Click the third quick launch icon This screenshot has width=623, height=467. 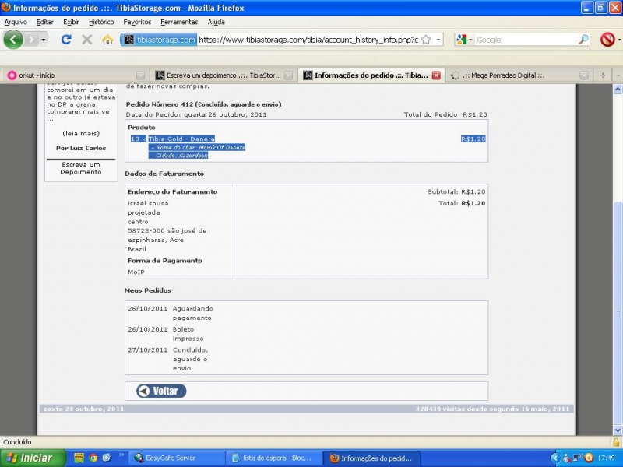107,458
